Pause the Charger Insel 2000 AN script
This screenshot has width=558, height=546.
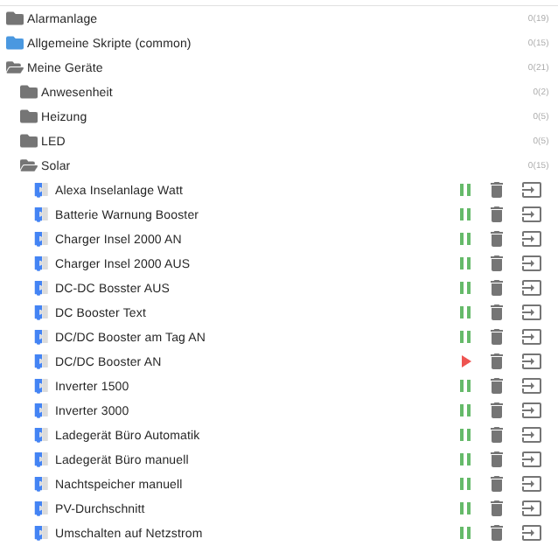[x=465, y=239]
